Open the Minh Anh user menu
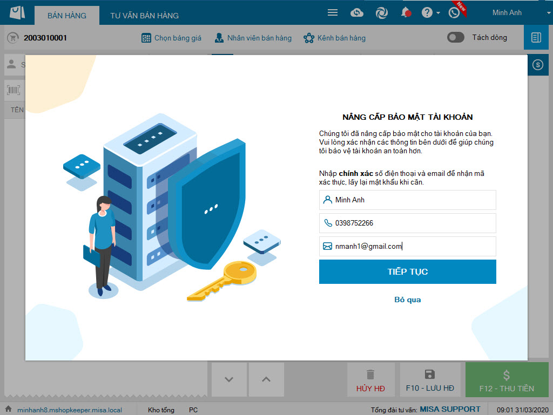 (x=507, y=13)
